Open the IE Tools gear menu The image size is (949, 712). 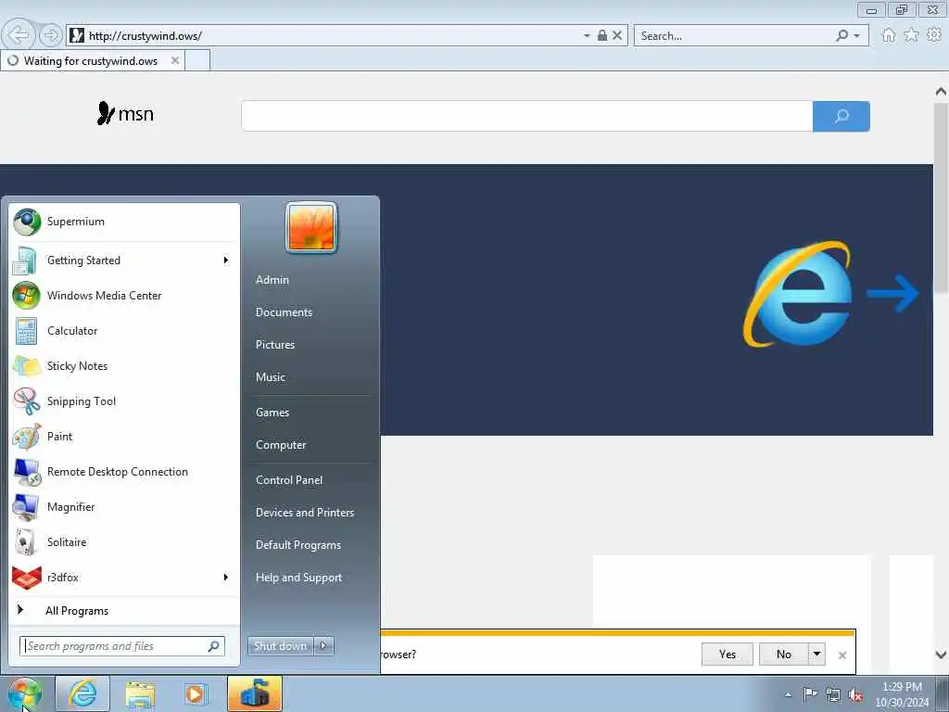934,35
